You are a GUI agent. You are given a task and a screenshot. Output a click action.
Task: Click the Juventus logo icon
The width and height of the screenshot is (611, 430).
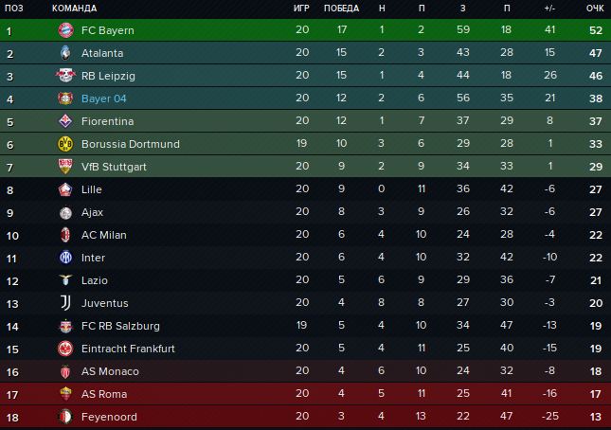click(x=65, y=303)
